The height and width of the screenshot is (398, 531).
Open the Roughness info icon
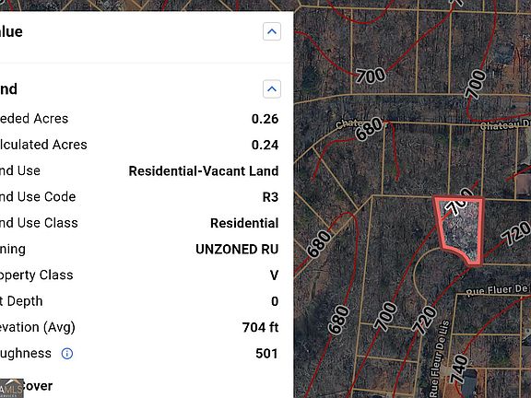point(67,354)
